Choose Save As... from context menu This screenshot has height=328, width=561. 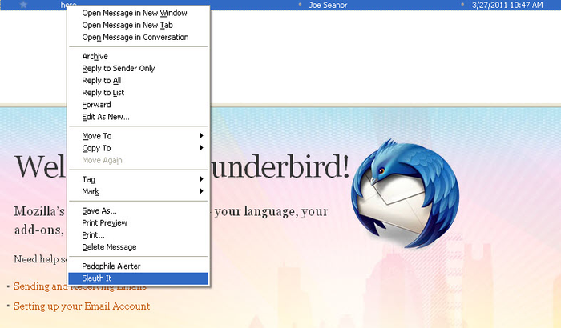point(138,211)
